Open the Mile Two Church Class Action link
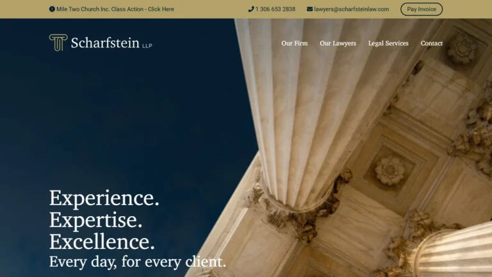Screen dimensions: 492x277 (x=115, y=9)
